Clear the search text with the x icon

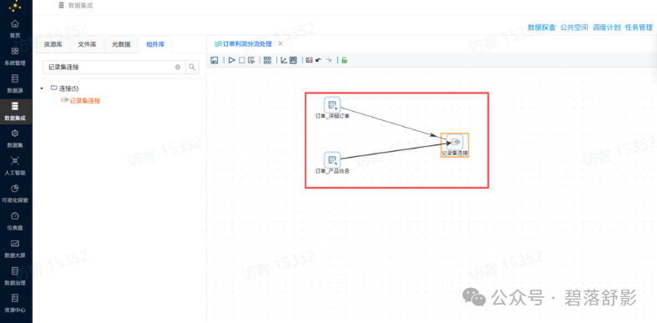pyautogui.click(x=178, y=67)
